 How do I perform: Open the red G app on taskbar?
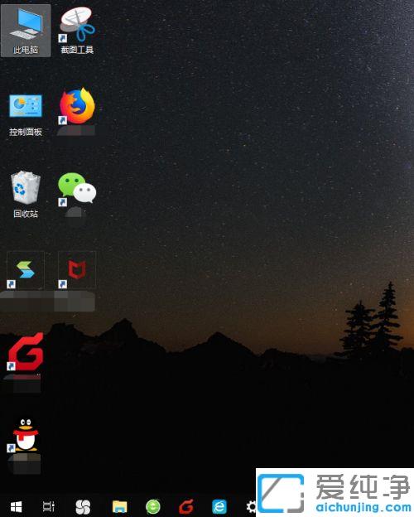[x=186, y=507]
